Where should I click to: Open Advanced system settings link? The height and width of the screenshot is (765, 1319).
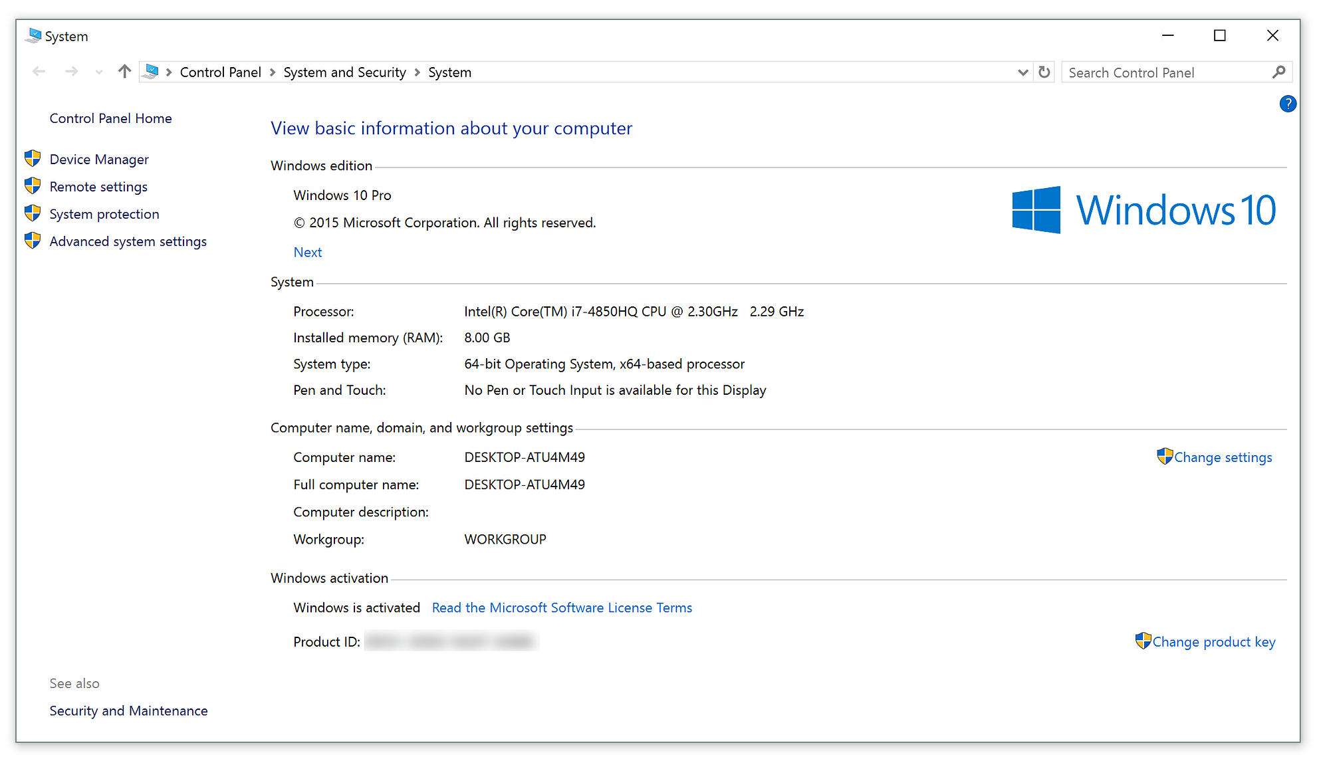coord(128,241)
